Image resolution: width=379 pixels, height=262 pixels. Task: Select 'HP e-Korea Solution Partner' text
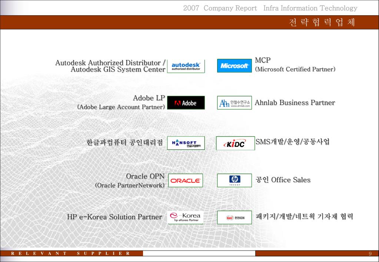[114, 217]
